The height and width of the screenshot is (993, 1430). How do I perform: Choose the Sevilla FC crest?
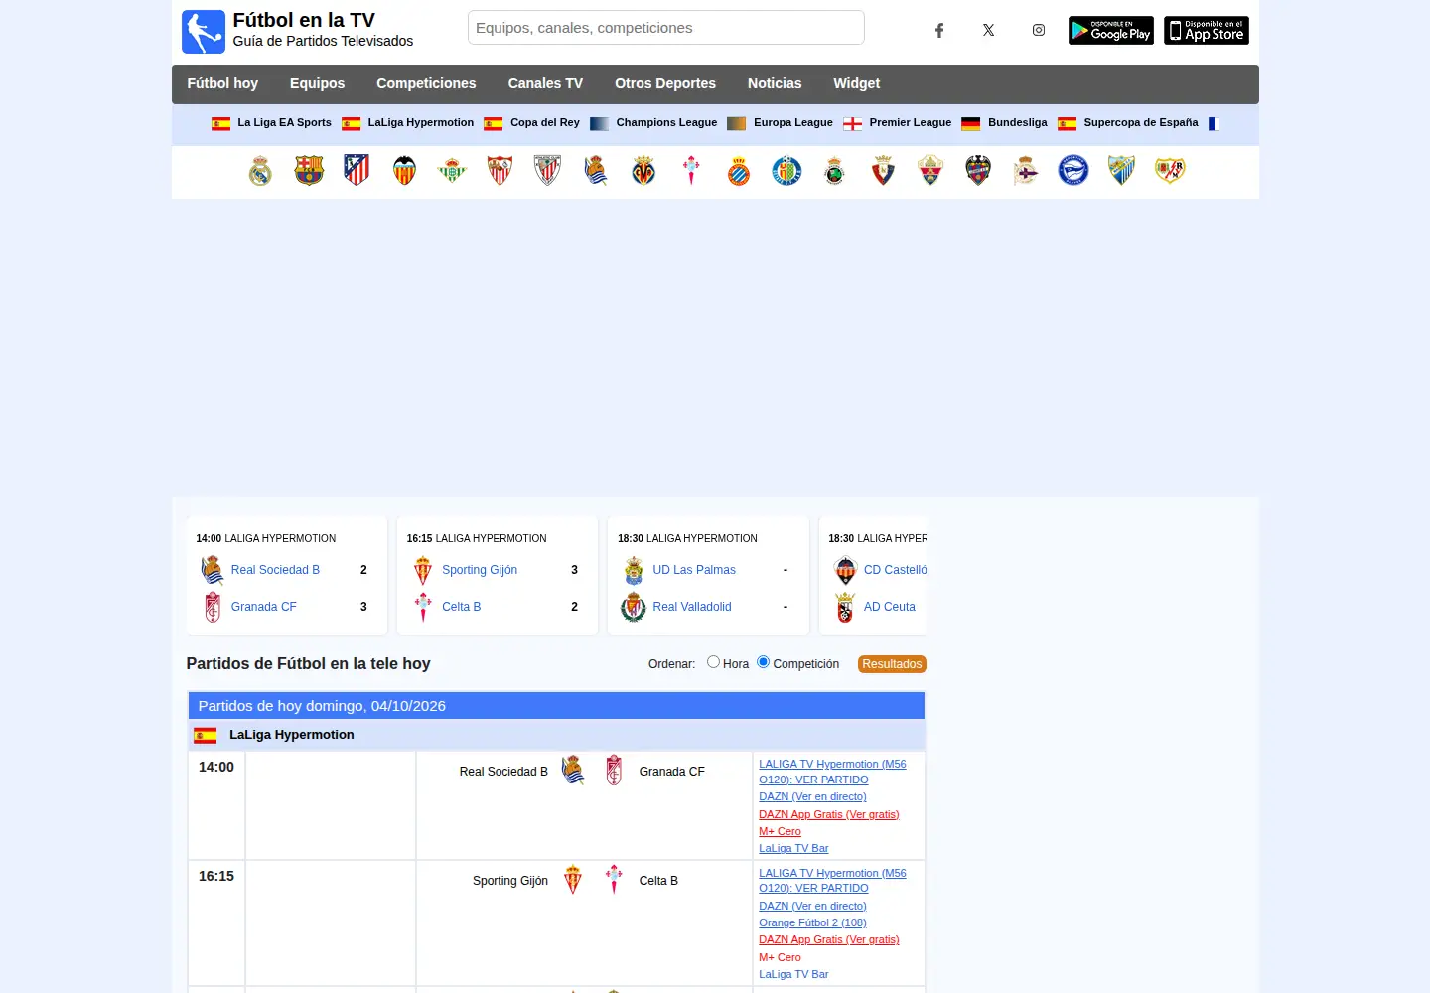[500, 171]
